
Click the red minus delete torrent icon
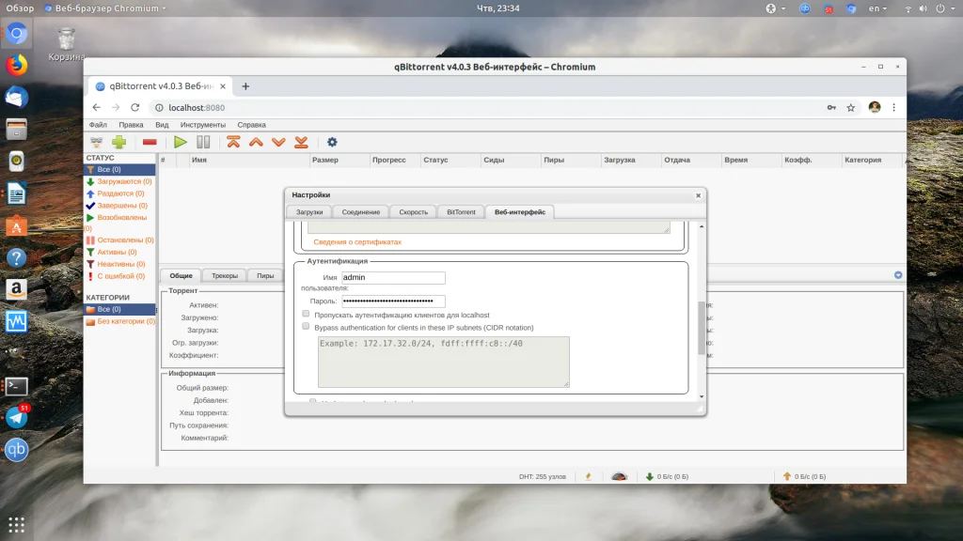150,143
